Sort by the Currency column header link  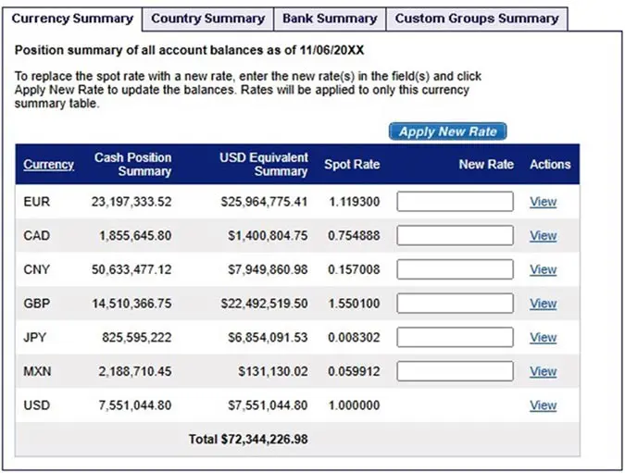[48, 165]
